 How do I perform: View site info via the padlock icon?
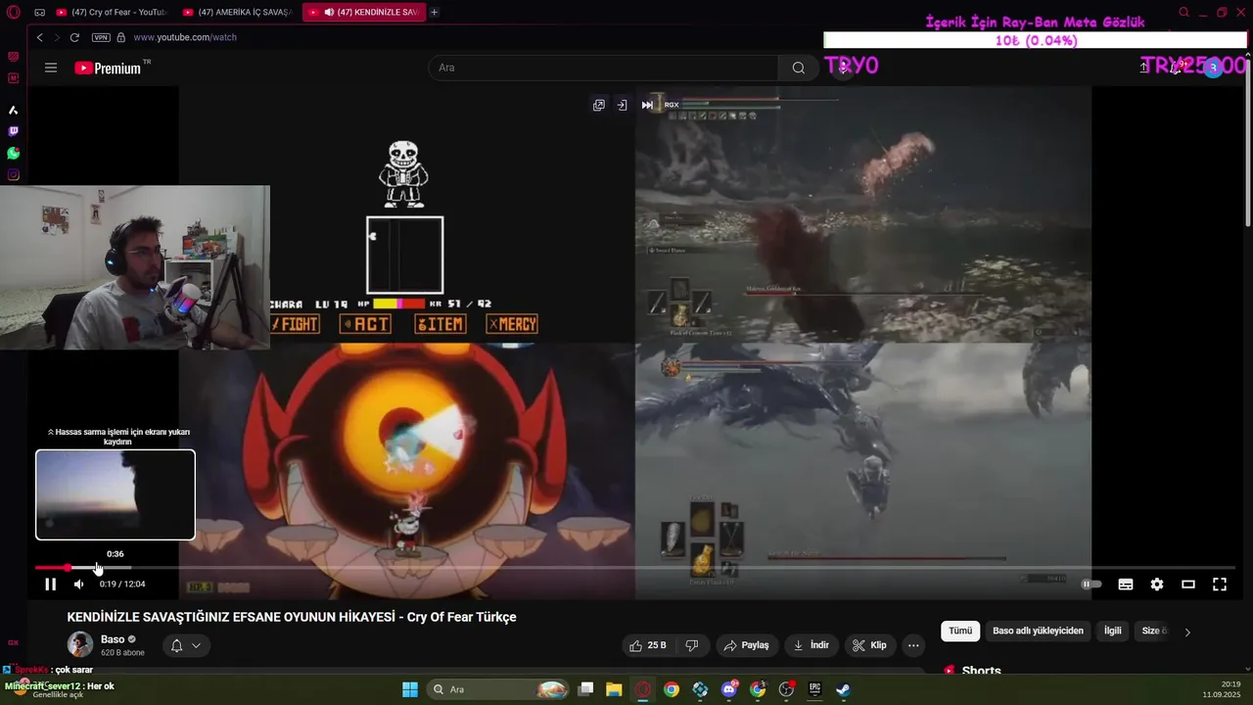pos(121,37)
